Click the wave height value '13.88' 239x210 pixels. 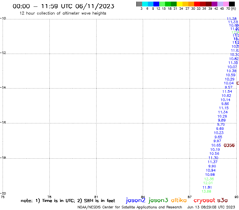[206, 191]
